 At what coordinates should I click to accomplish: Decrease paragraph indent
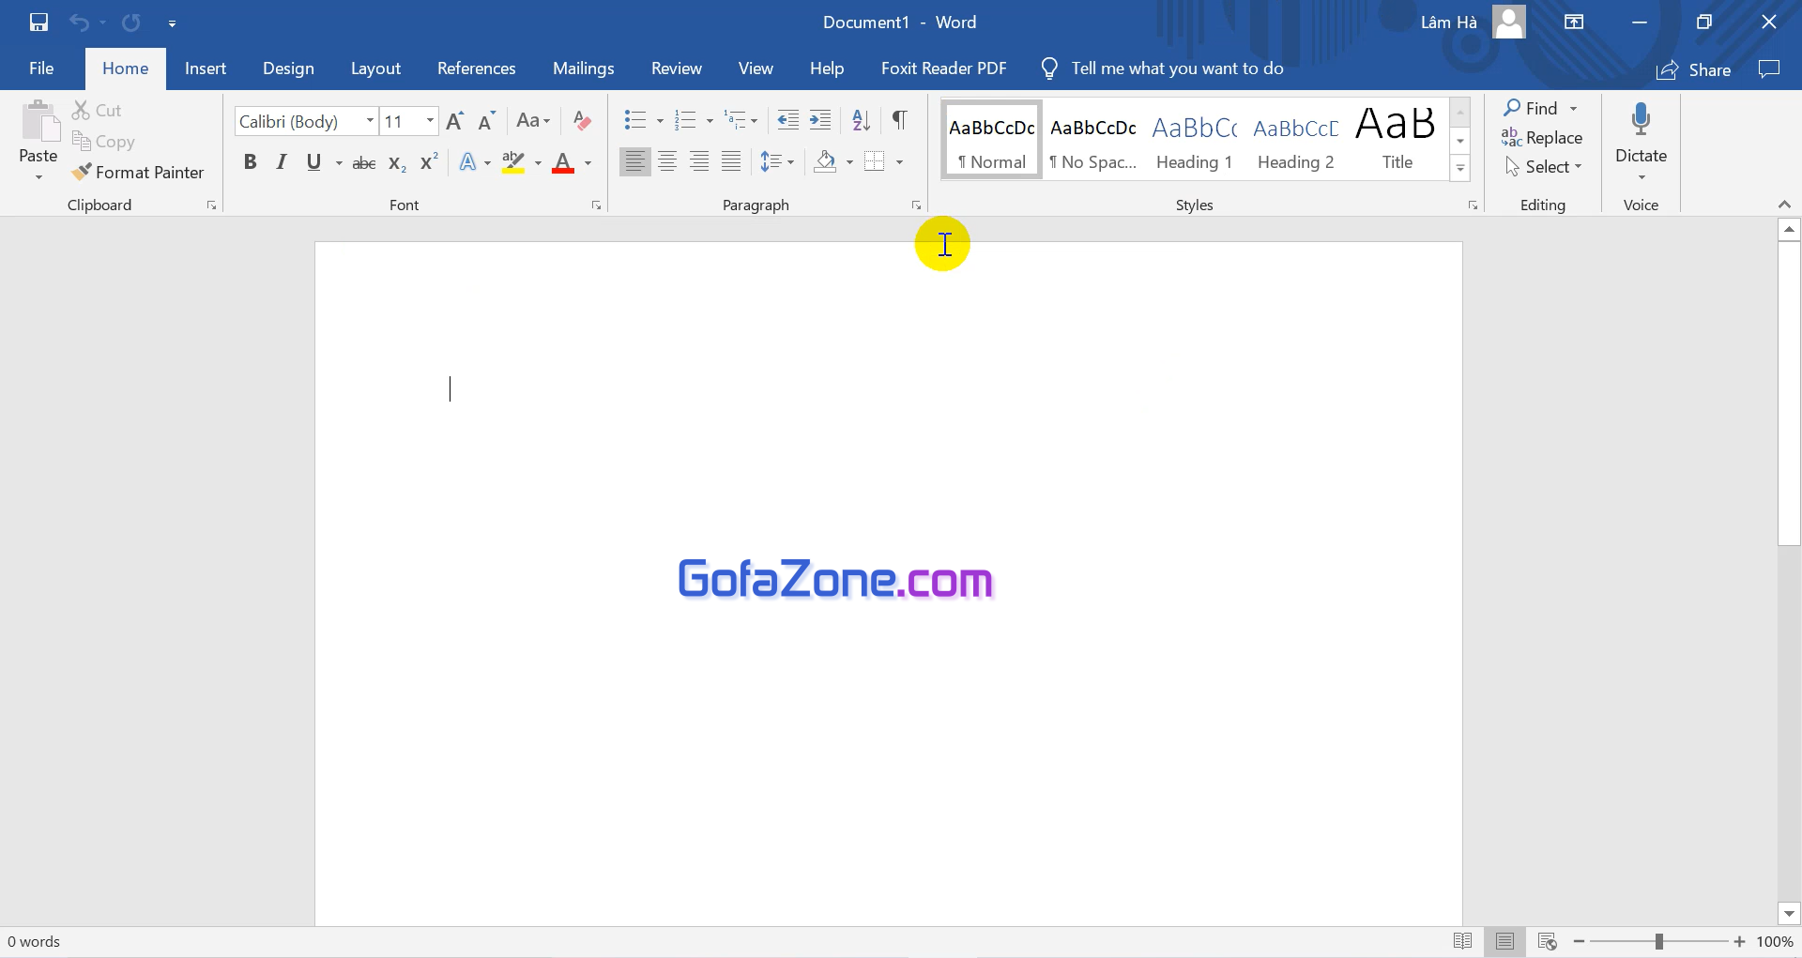[x=788, y=120]
